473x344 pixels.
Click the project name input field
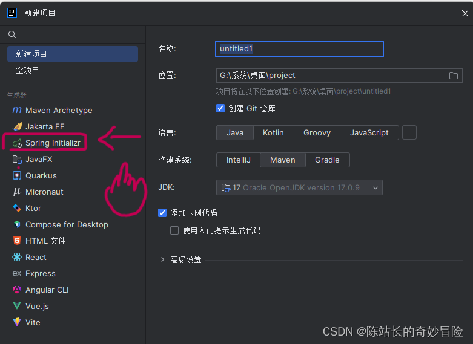click(299, 49)
